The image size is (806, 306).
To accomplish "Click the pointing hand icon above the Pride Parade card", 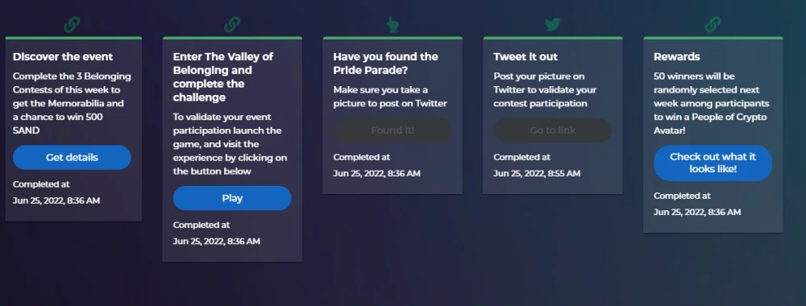I will (x=393, y=25).
